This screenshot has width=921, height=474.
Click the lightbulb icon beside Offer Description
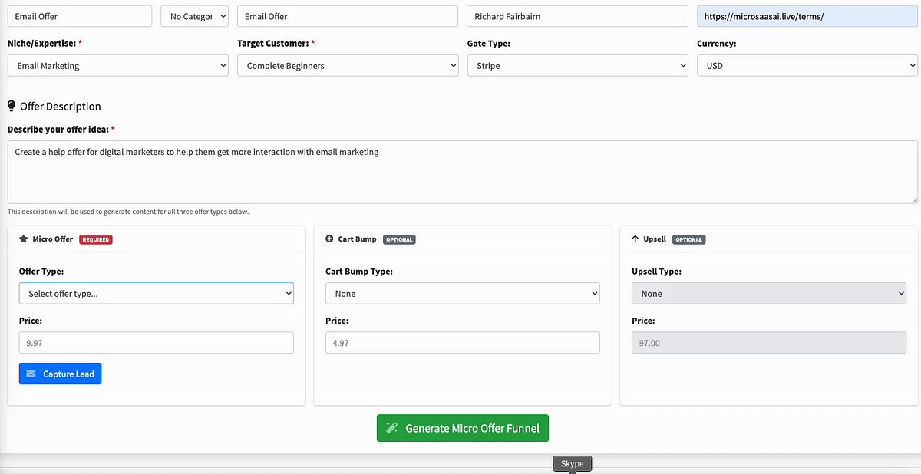point(12,107)
